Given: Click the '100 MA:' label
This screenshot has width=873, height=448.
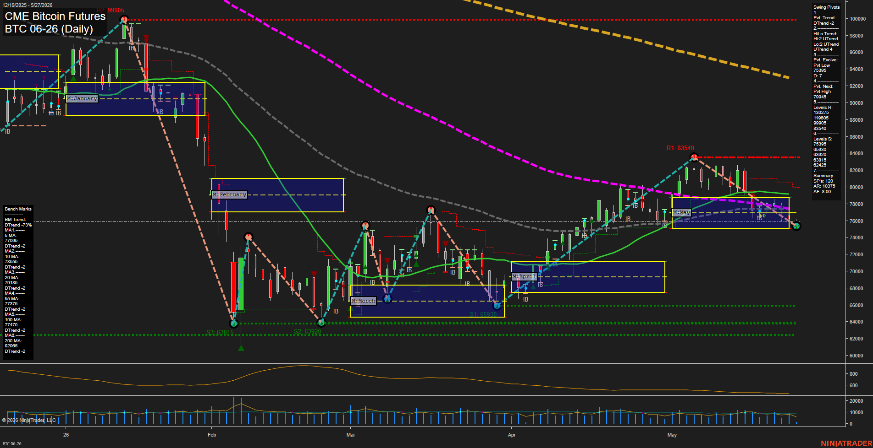Looking at the screenshot, I should (x=13, y=320).
